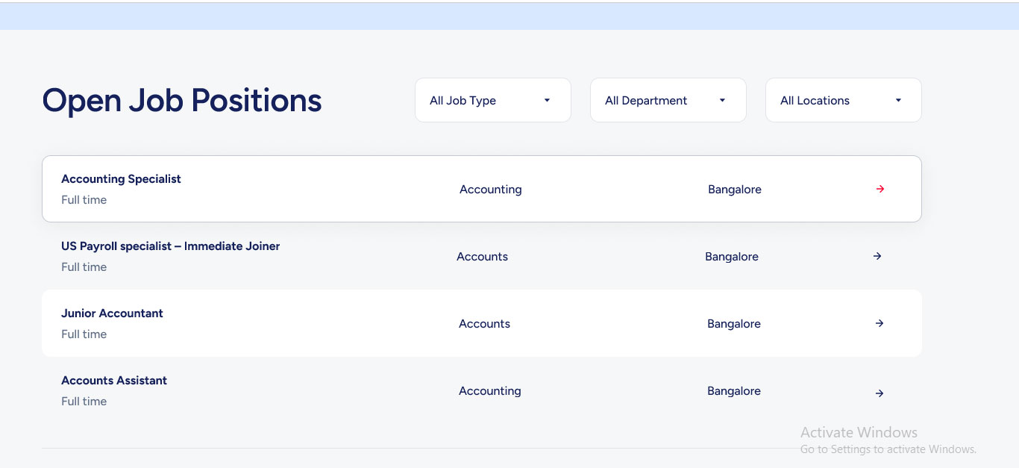
Task: Open the Accounting Specialist job title
Action: pyautogui.click(x=121, y=179)
